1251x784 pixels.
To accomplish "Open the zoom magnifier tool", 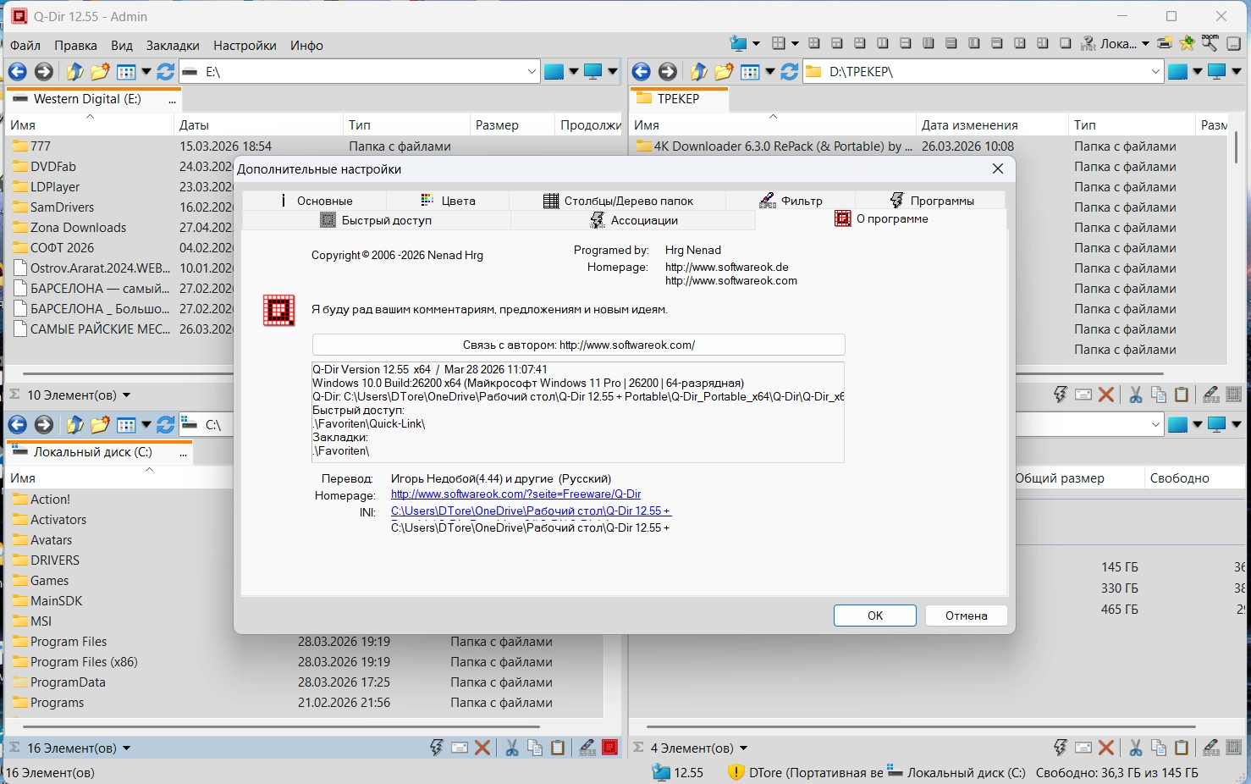I will (x=1210, y=43).
